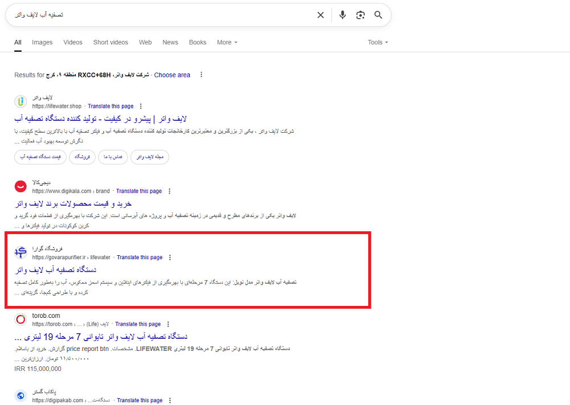Viewport: 570px width, 405px height.
Task: Click the digipakab.com URL text
Action: point(71,400)
